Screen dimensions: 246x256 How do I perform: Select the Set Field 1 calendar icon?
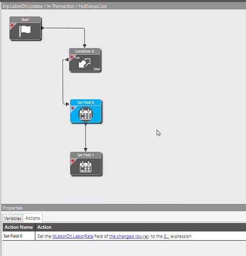coord(86,167)
